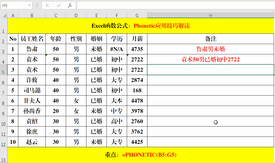Click the remark cell '袁术50男已婚初中2722'
The height and width of the screenshot is (163, 275).
click(x=211, y=59)
